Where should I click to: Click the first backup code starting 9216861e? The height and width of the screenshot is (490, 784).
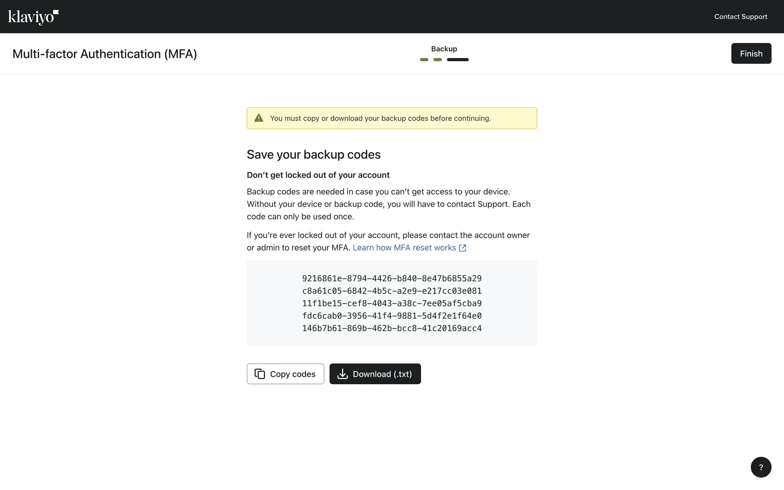[392, 278]
